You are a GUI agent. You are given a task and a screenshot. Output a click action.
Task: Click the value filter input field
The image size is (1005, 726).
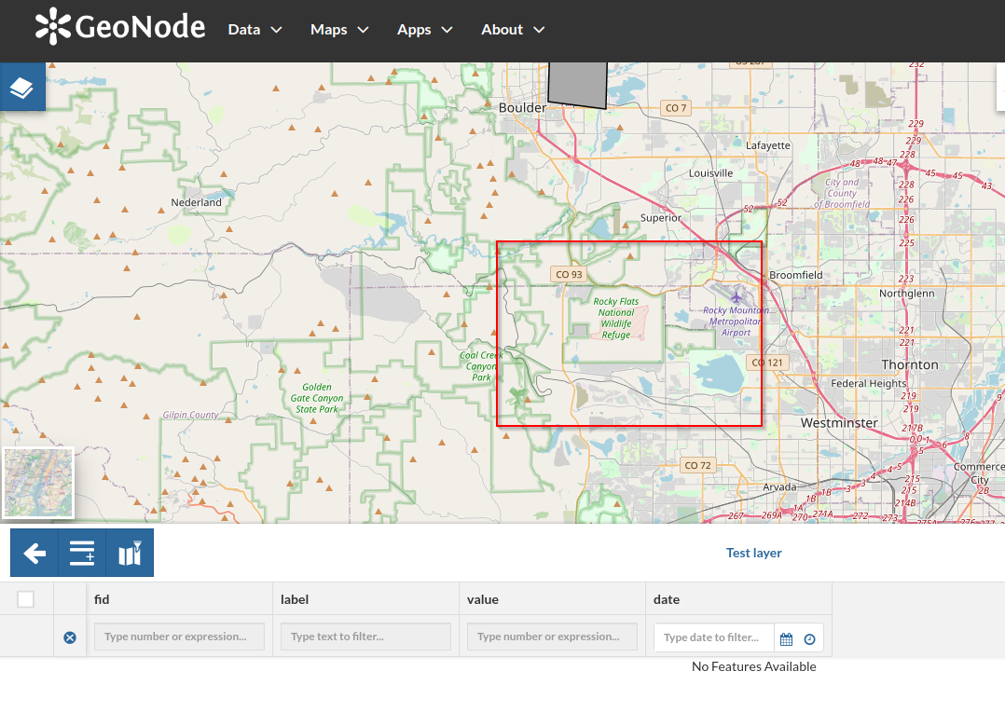coord(552,637)
